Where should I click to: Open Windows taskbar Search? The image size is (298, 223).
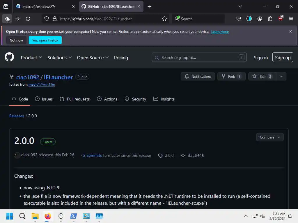click(x=22, y=216)
